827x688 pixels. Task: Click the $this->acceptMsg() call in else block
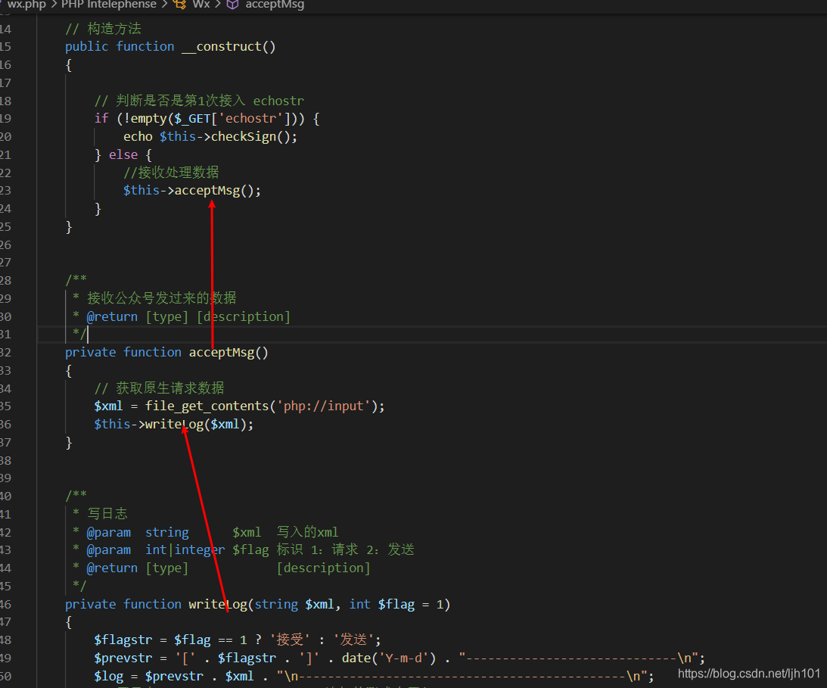192,191
